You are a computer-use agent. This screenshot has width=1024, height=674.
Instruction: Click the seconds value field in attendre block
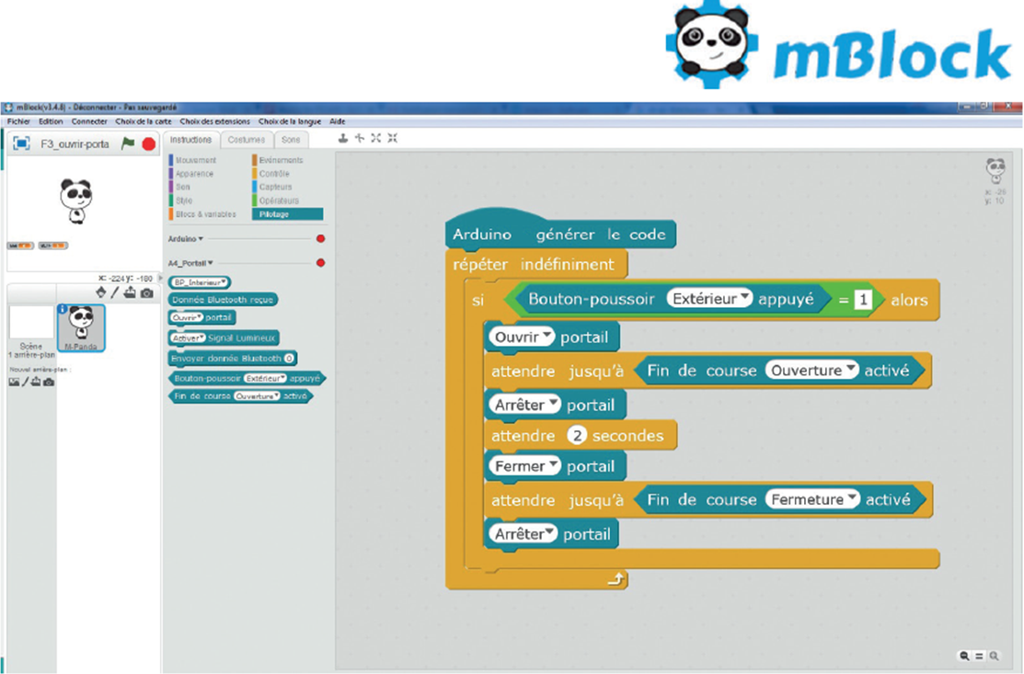pyautogui.click(x=577, y=436)
